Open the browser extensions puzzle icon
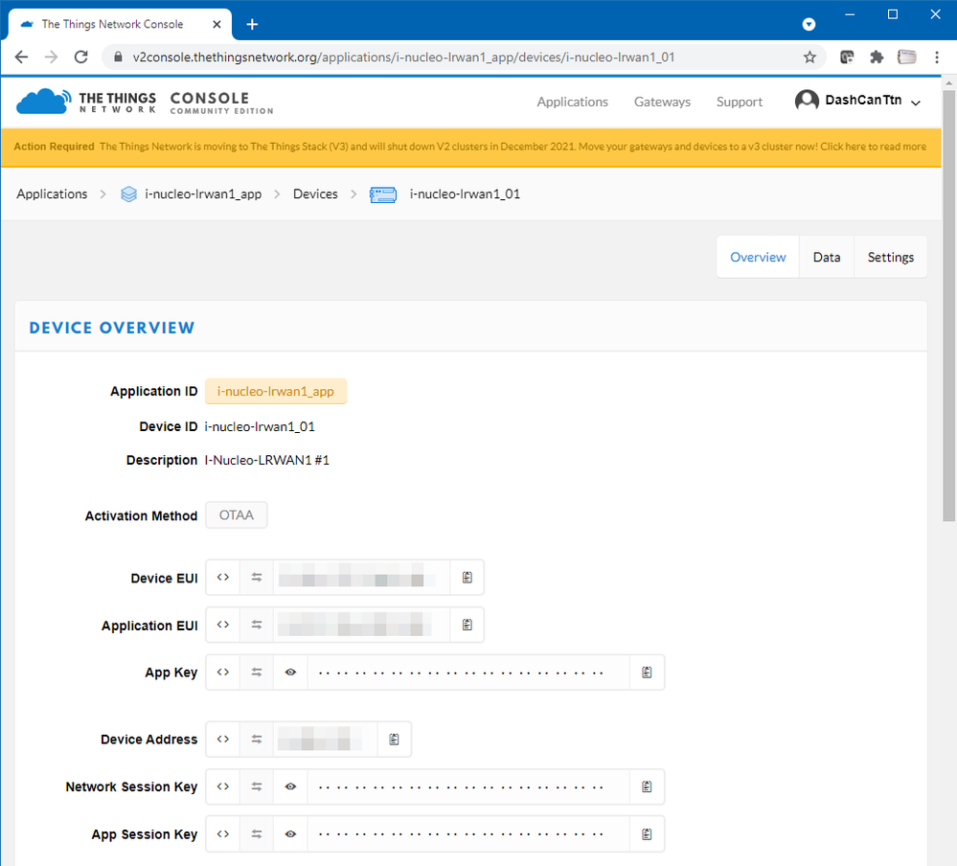 coord(877,57)
